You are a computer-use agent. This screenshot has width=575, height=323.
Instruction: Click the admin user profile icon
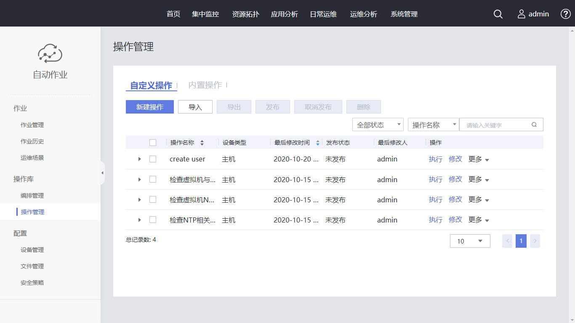click(x=522, y=14)
